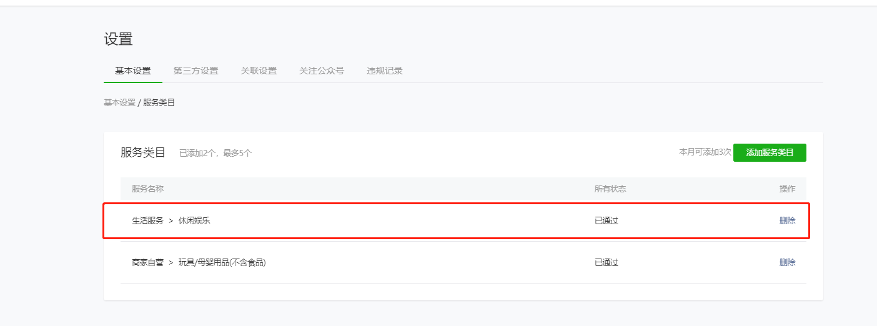Go to the 违规记录 tab

click(384, 71)
